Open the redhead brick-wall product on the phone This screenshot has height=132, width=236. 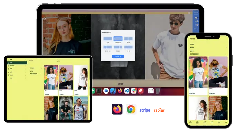(x=218, y=108)
